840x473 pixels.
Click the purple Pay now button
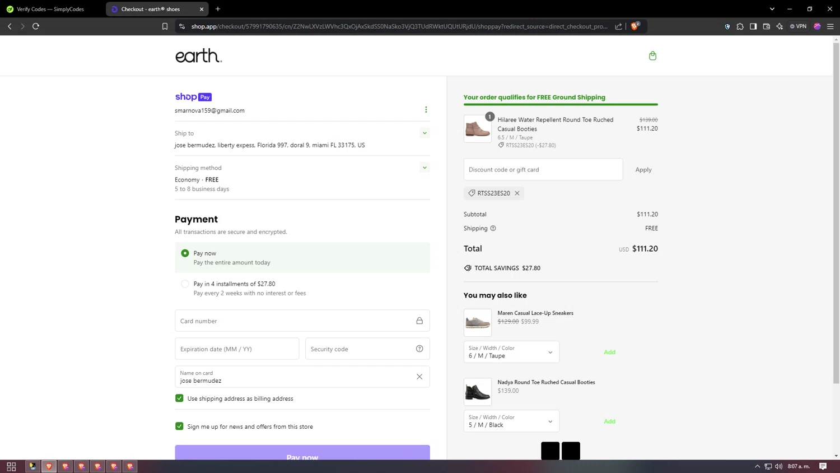pos(302,453)
